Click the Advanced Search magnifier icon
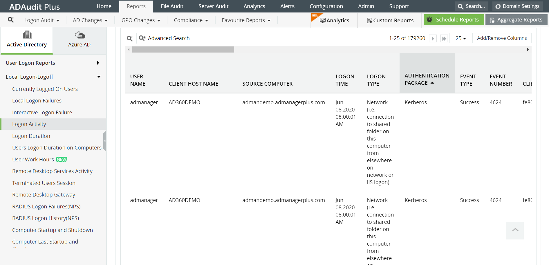Viewport: 549px width, 265px height. (x=142, y=38)
